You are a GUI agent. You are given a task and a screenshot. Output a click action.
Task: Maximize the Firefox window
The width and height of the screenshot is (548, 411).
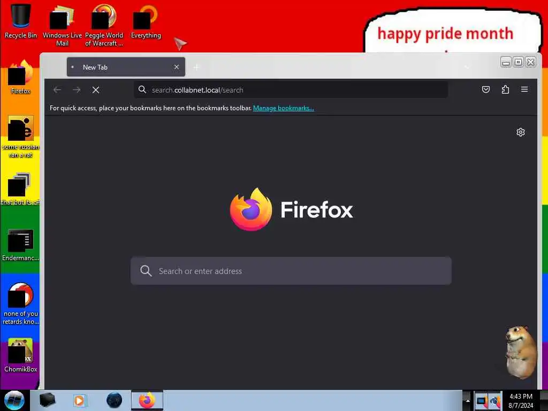pos(518,62)
